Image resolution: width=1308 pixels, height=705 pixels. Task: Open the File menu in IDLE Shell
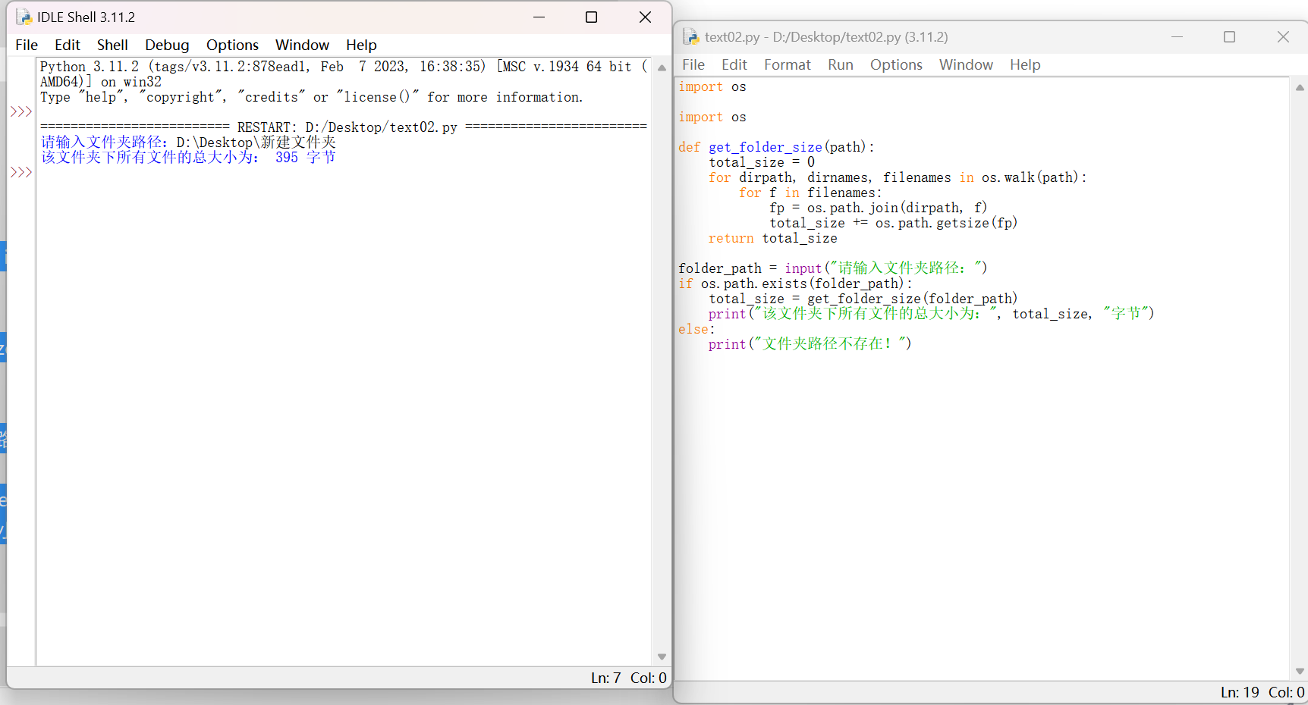click(27, 45)
